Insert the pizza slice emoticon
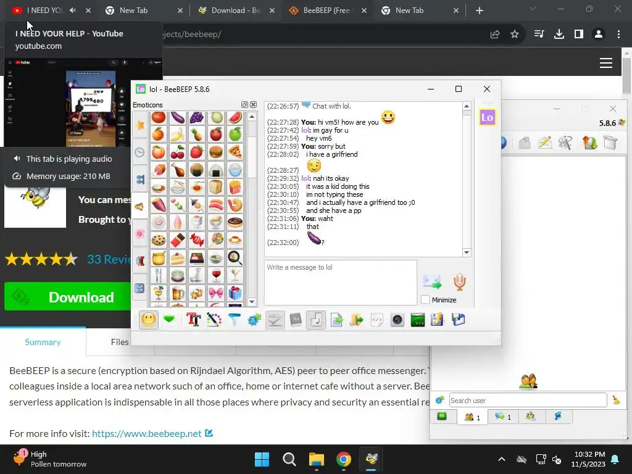The height and width of the screenshot is (474, 632). tap(235, 152)
